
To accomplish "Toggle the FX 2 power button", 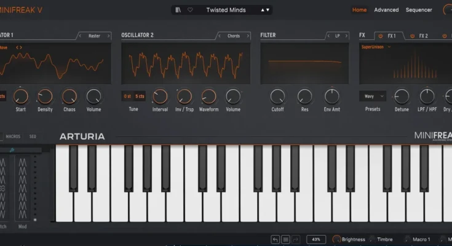I will (x=413, y=36).
